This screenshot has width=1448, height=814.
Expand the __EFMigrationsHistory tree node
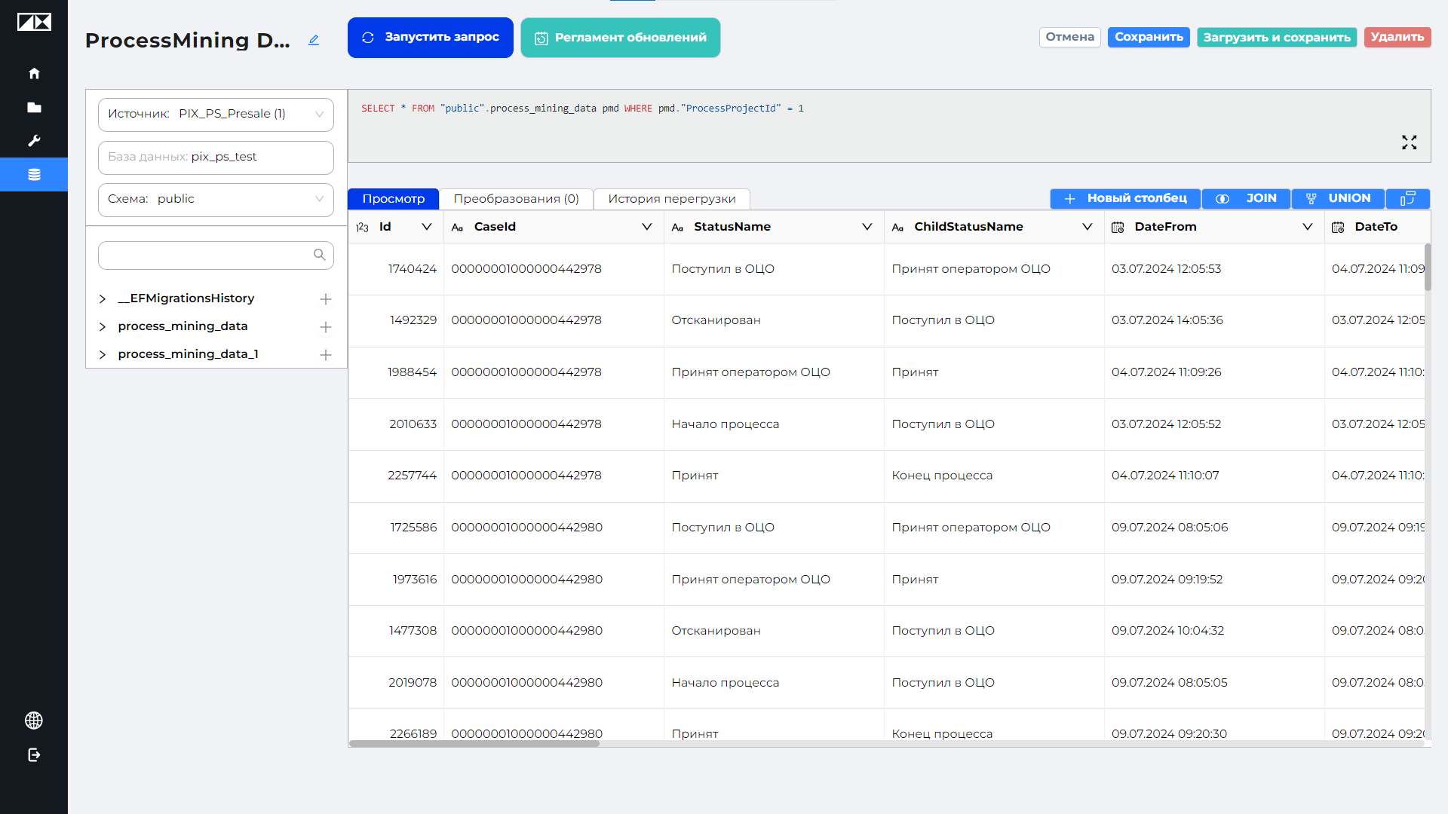pyautogui.click(x=103, y=299)
